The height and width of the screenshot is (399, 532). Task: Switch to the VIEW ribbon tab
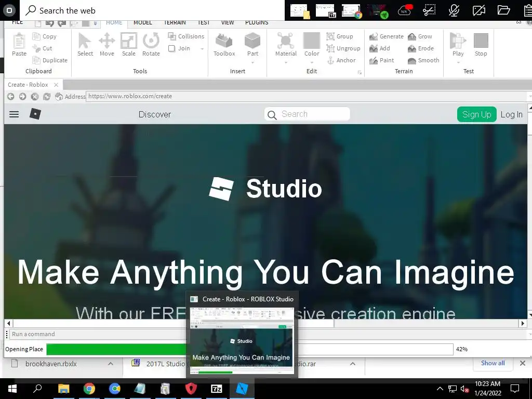coord(228,22)
